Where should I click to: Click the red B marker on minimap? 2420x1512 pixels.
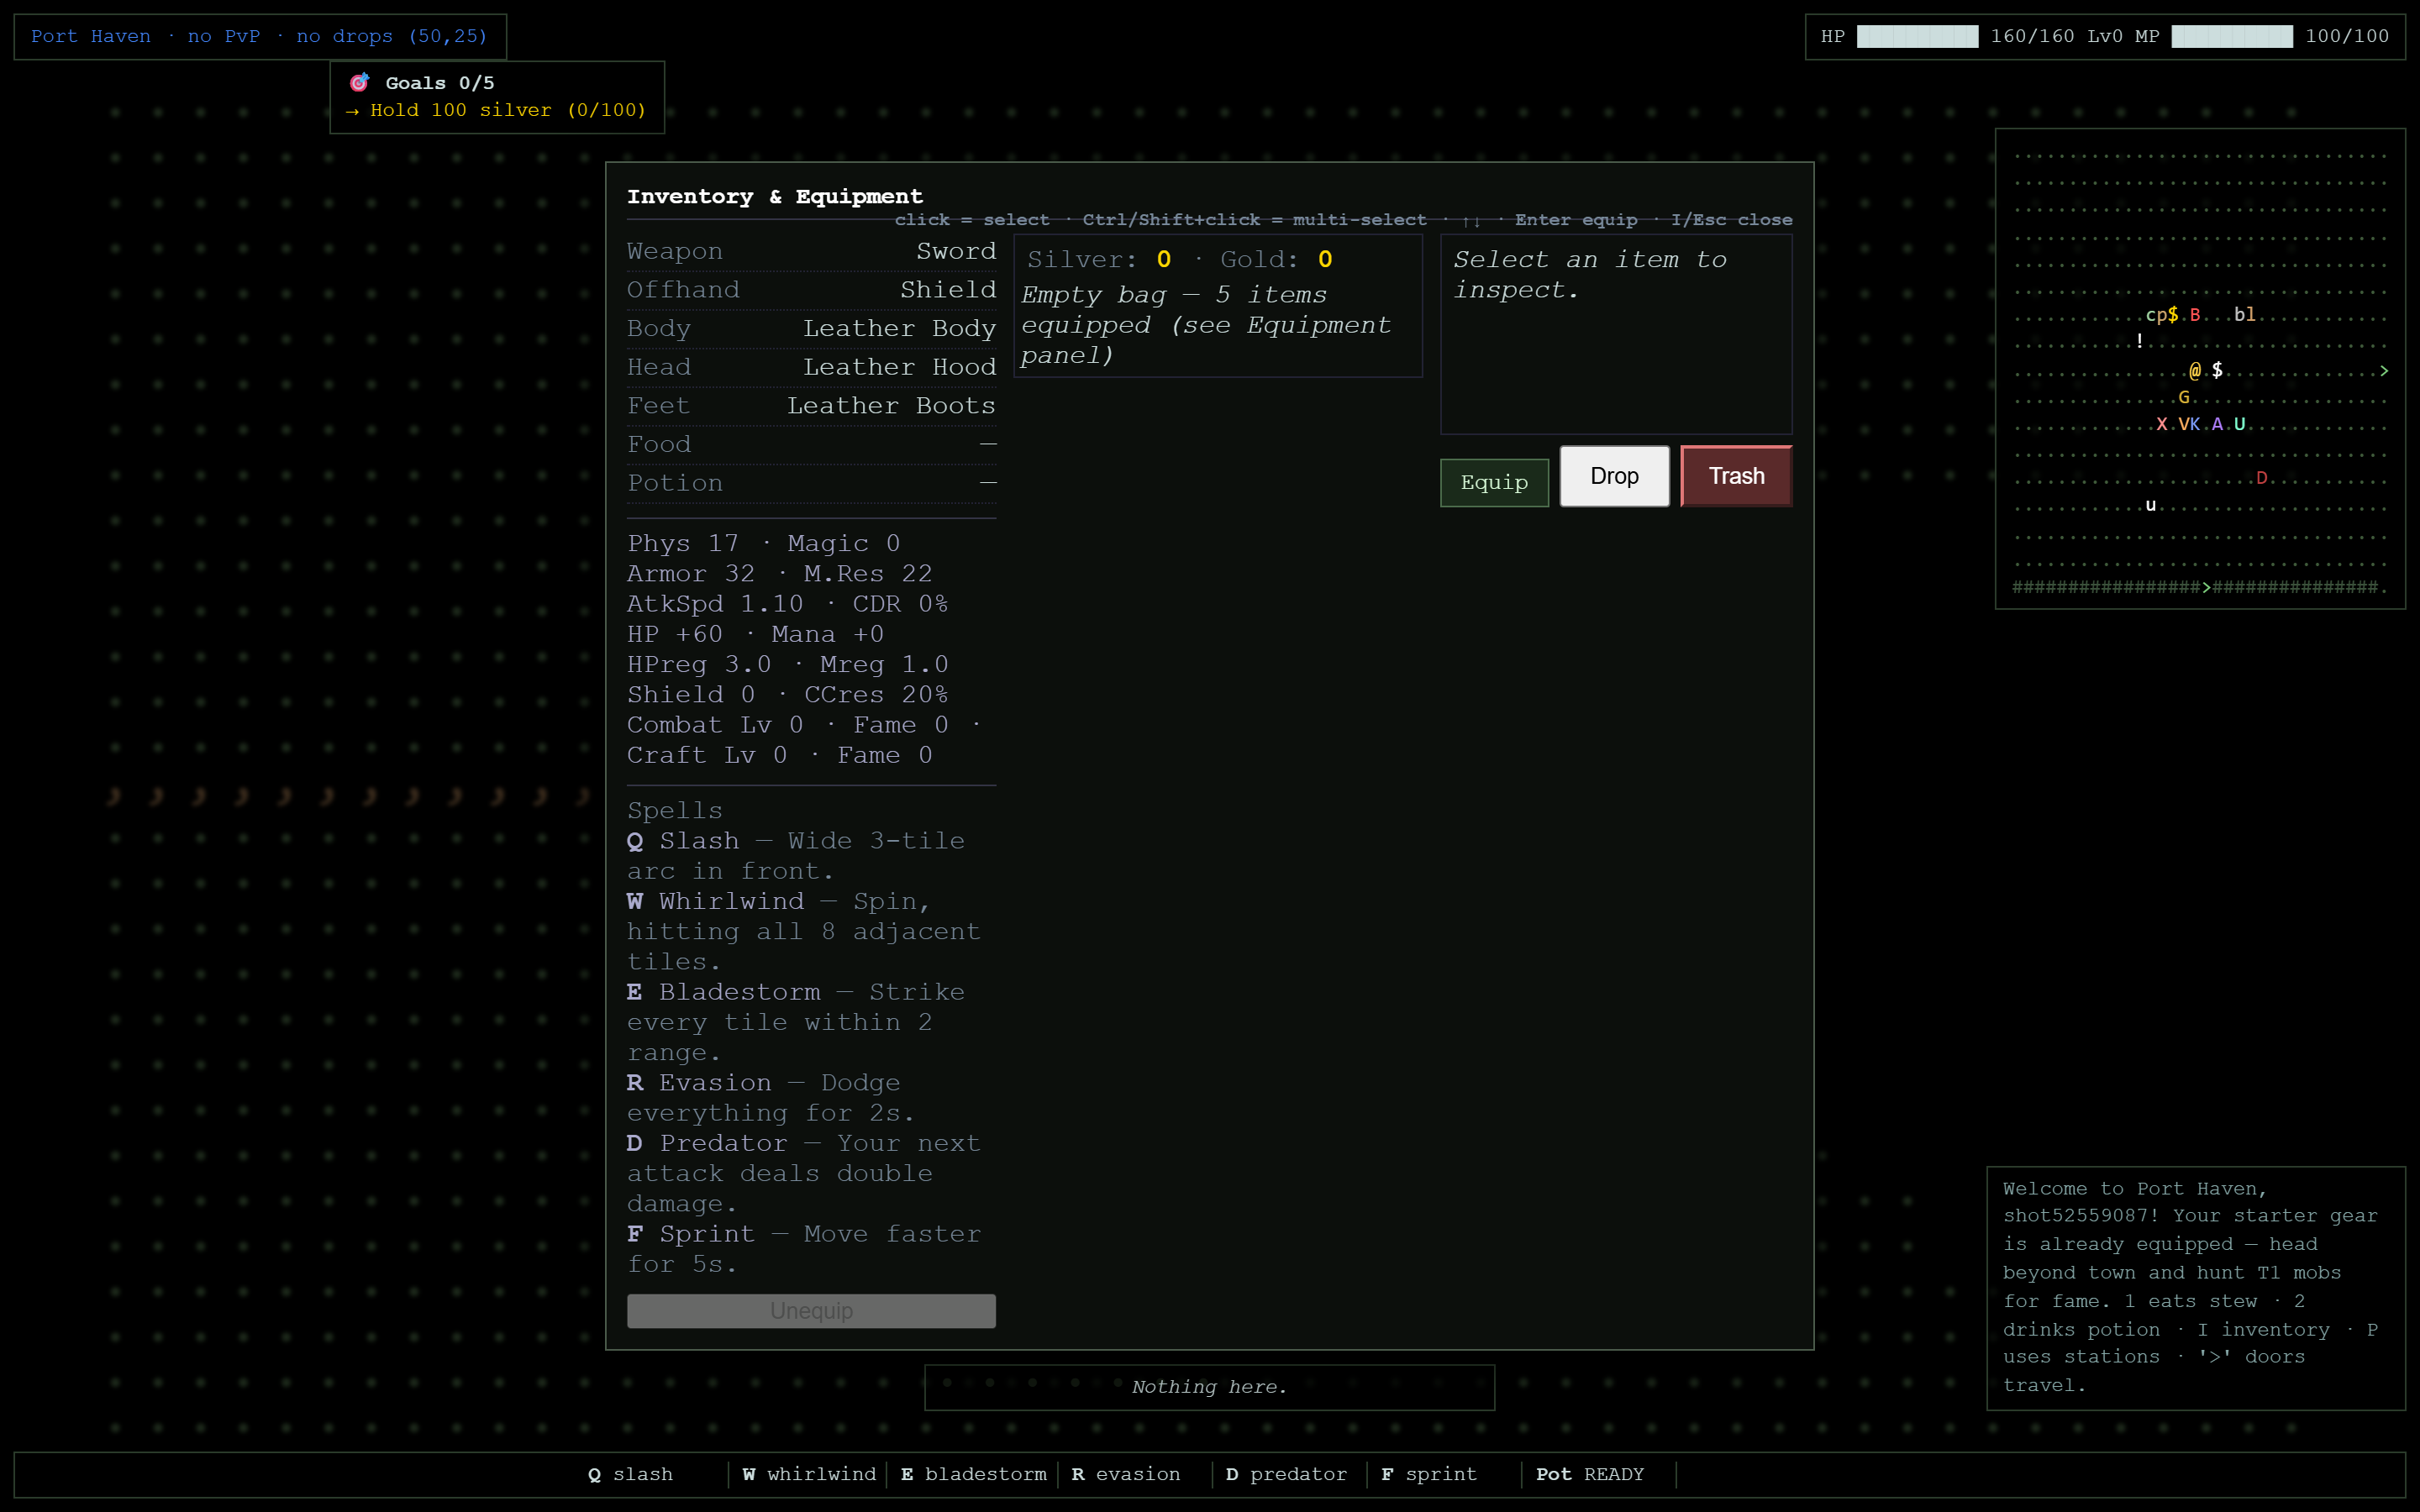(2195, 315)
